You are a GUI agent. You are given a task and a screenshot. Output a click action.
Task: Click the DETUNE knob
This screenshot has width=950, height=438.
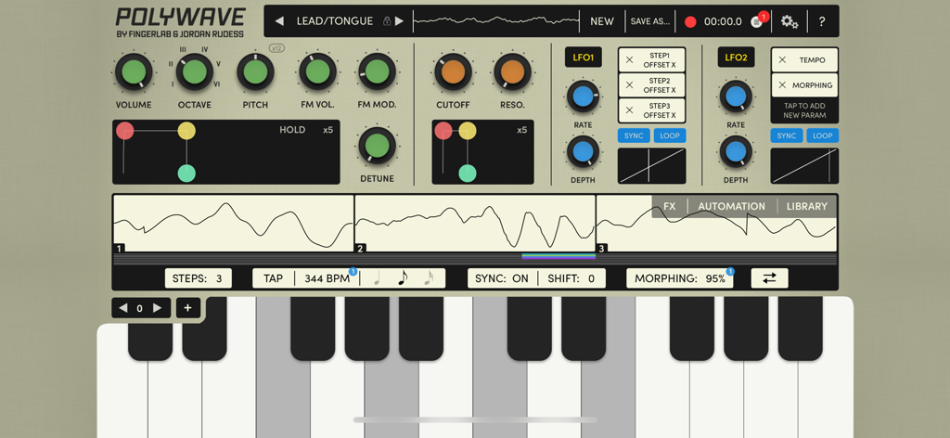[x=377, y=146]
